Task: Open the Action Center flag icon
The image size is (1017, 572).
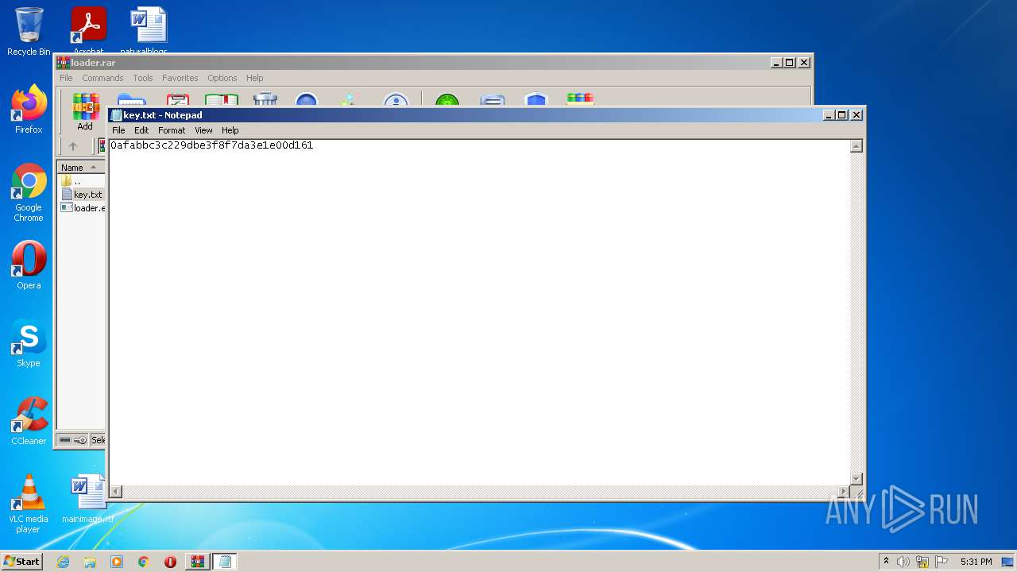Action: (x=942, y=562)
